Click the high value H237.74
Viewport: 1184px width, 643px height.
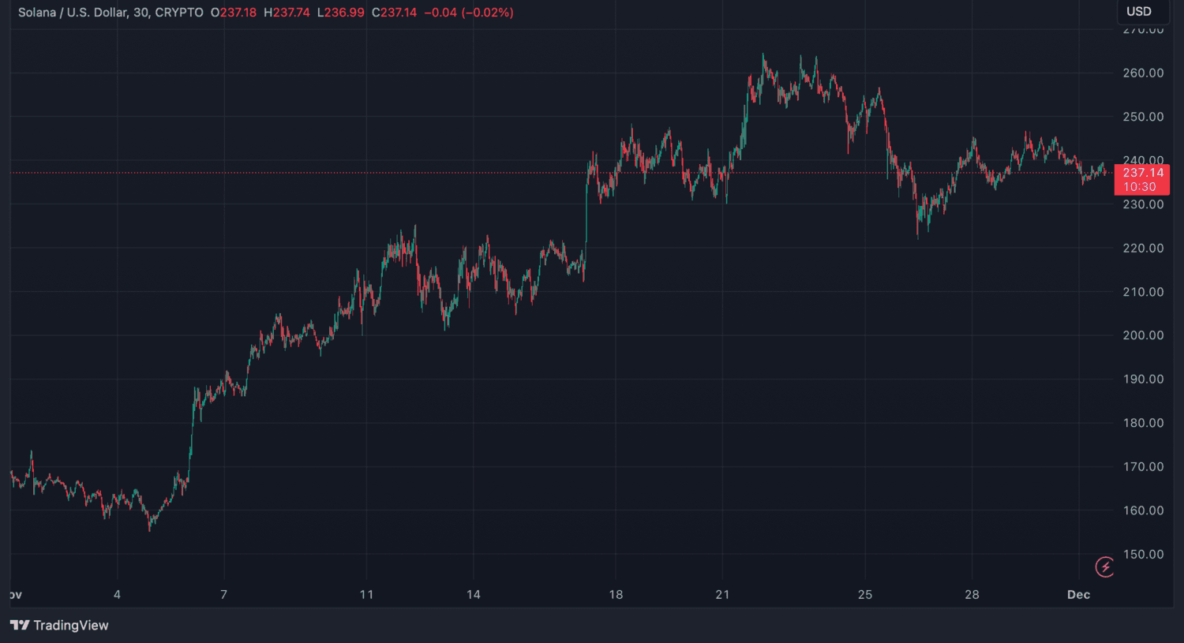point(287,13)
